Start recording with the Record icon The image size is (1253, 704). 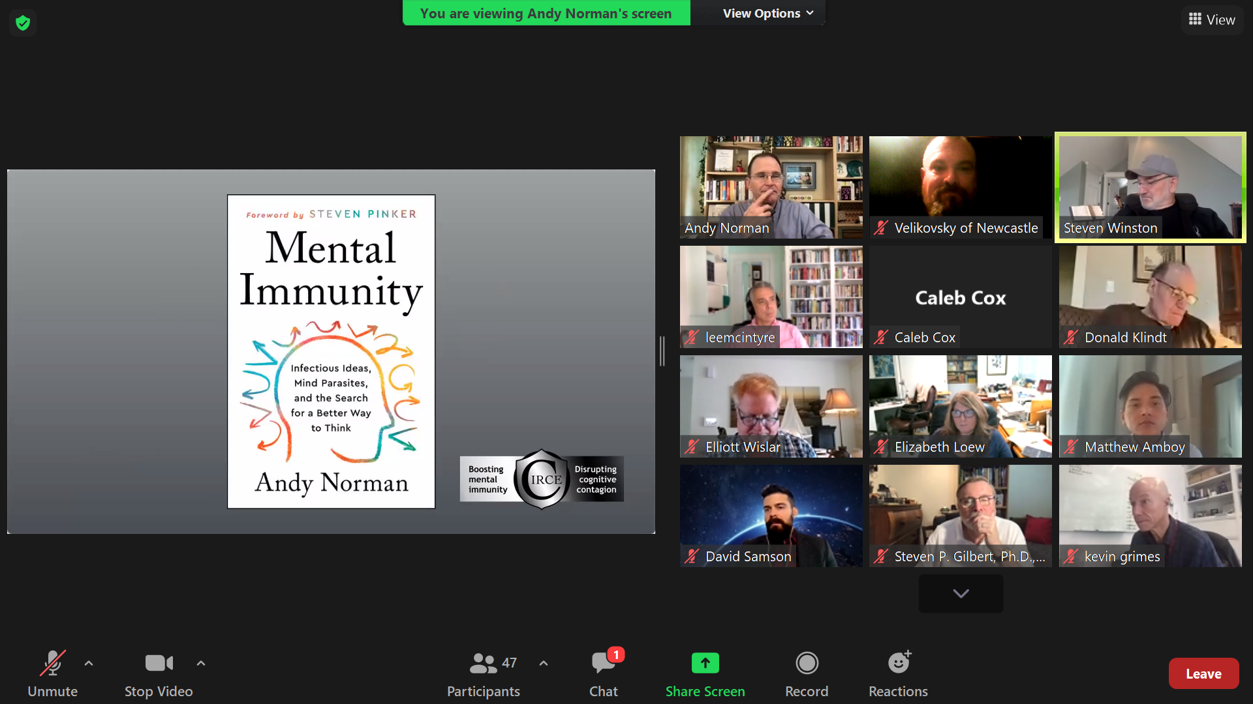tap(807, 663)
